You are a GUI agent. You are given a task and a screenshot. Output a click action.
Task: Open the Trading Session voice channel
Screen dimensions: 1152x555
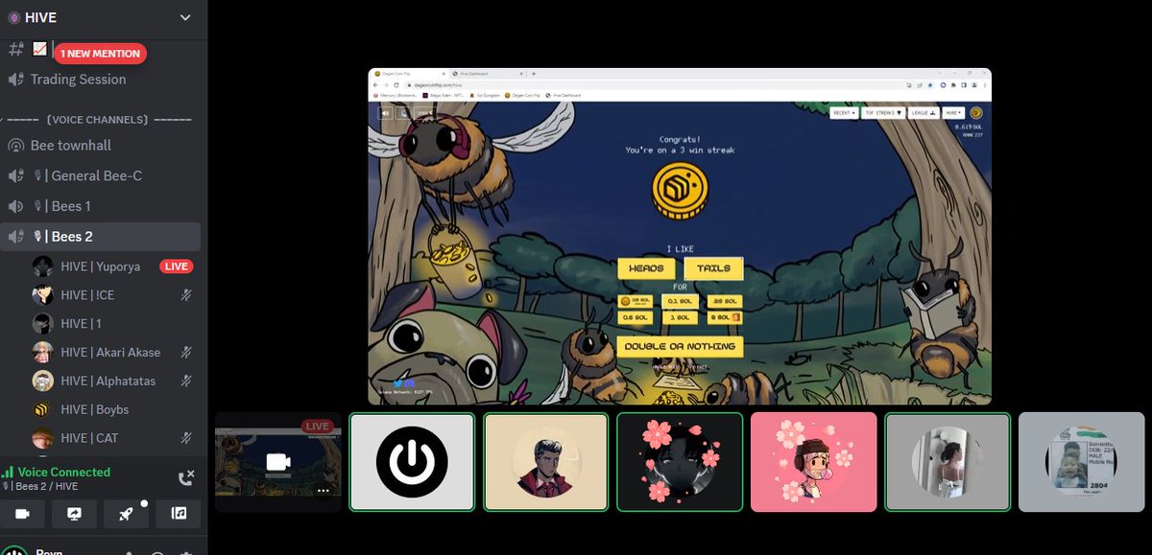78,80
